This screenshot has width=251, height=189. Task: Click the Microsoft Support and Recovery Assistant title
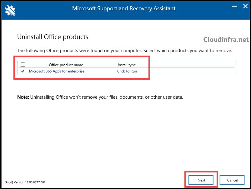124,8
